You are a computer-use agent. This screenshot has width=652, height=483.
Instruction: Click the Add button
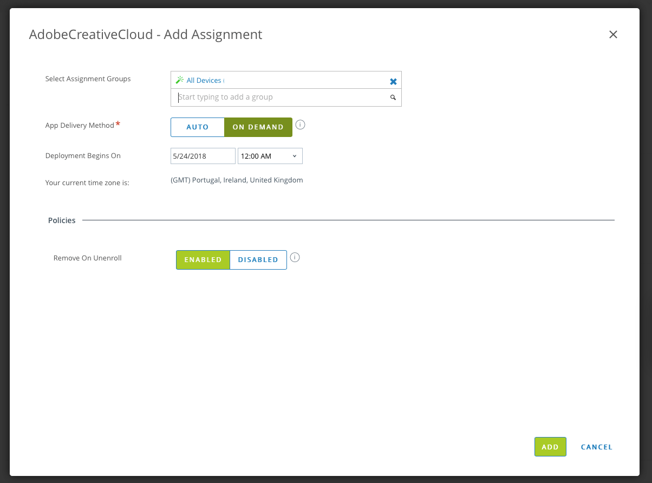tap(550, 447)
